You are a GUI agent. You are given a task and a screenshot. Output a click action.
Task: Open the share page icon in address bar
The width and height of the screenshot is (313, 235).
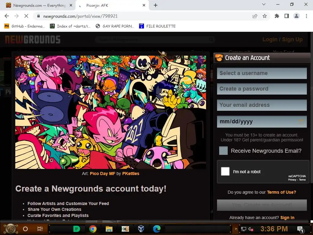pos(255,16)
